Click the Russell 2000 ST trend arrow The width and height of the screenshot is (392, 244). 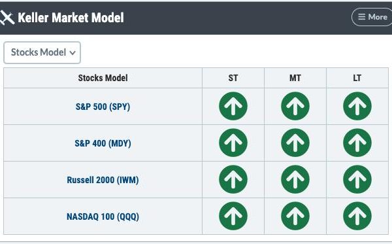tap(233, 179)
